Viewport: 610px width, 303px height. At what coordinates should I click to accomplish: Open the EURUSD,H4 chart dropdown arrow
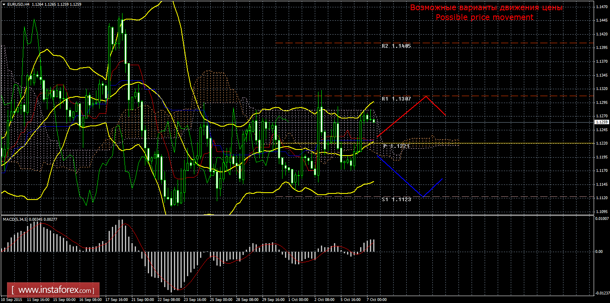click(x=4, y=4)
